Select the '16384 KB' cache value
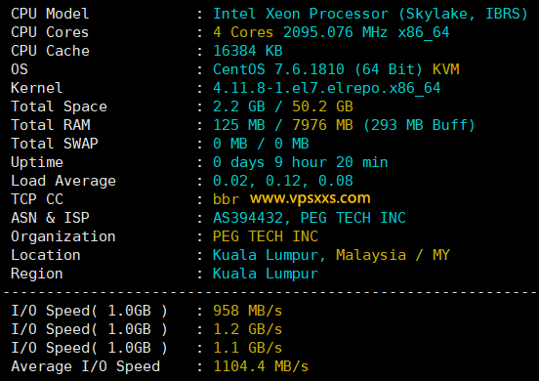This screenshot has width=539, height=381. [248, 51]
